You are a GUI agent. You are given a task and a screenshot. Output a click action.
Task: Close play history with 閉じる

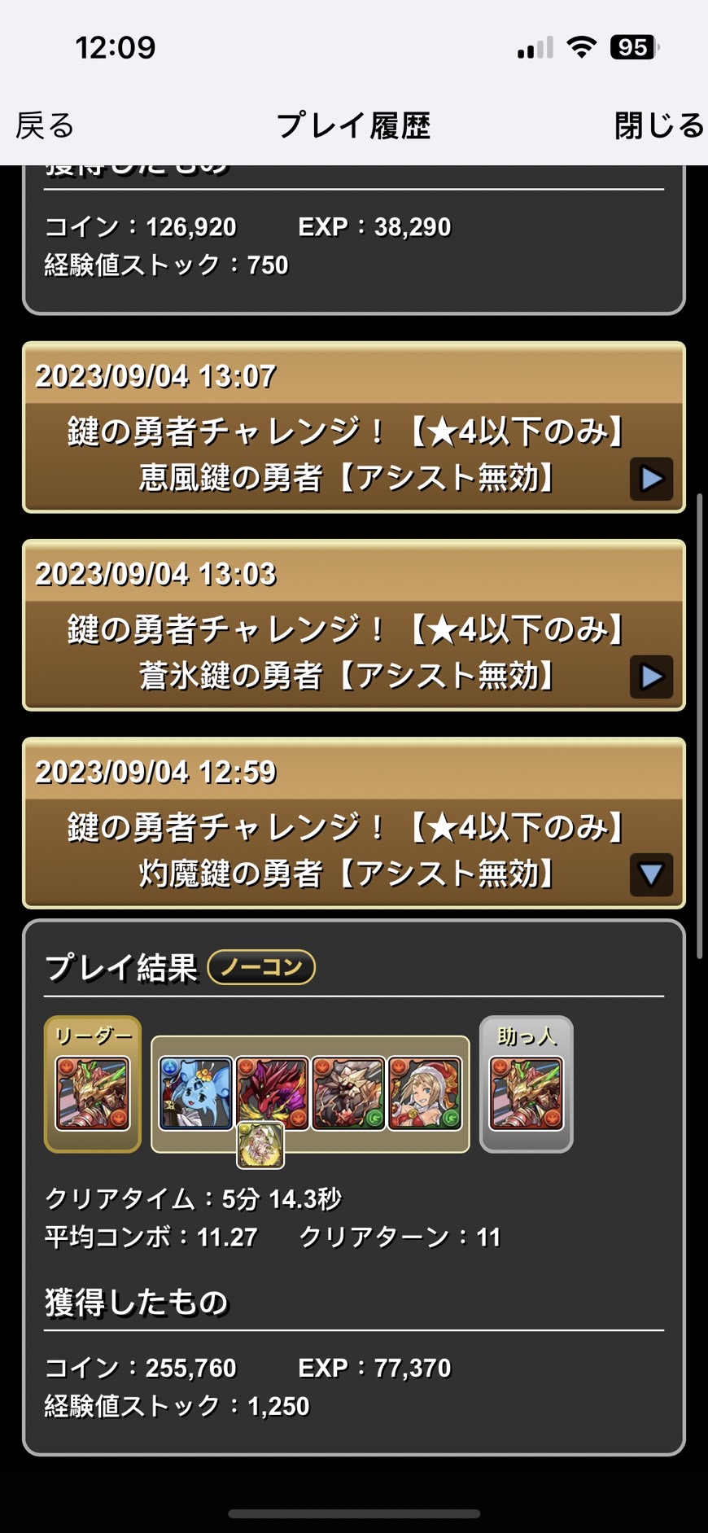pyautogui.click(x=658, y=125)
